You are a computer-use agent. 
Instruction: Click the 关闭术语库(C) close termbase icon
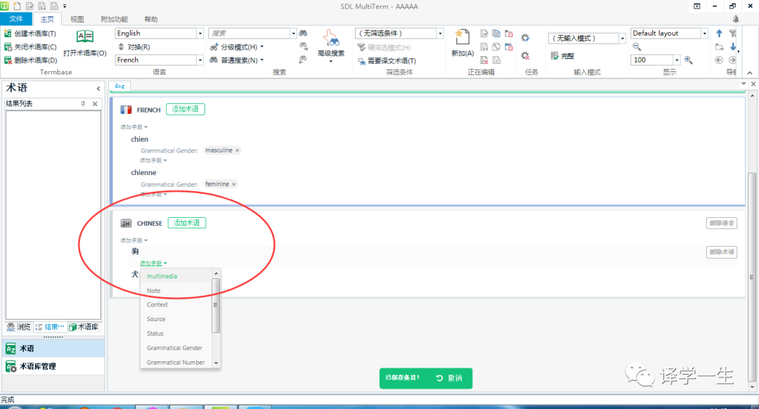click(8, 47)
